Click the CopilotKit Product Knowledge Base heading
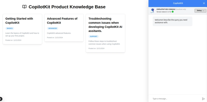The width and height of the screenshot is (207, 102). (67, 7)
